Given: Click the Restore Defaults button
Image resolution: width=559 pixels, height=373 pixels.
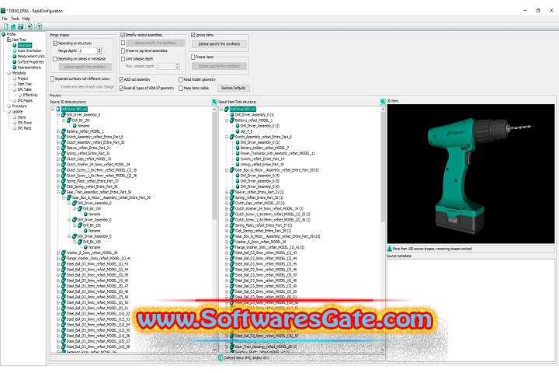Looking at the screenshot, I should (x=234, y=88).
